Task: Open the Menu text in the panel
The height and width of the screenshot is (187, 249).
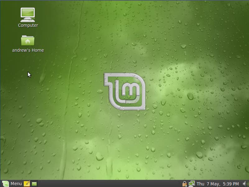Action: pyautogui.click(x=16, y=184)
